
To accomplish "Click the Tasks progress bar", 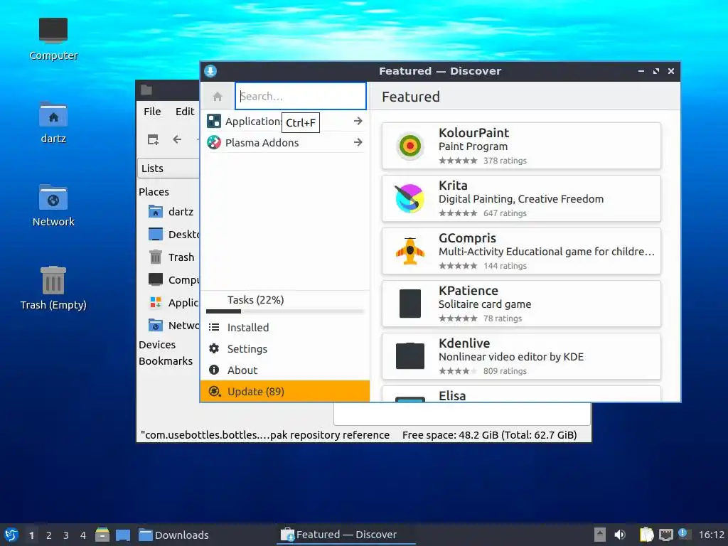I will point(284,311).
